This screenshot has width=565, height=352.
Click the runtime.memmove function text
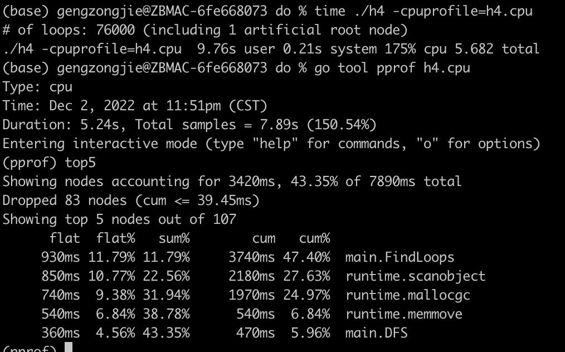tap(403, 314)
